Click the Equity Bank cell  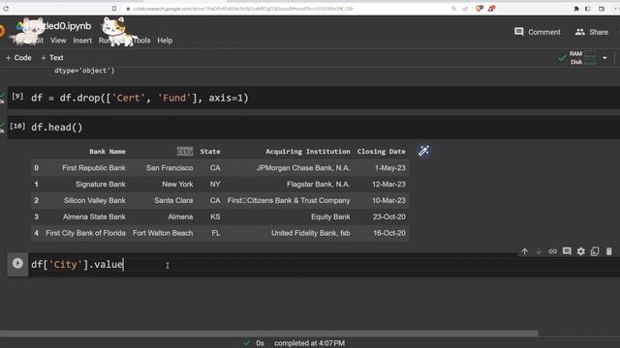click(330, 217)
